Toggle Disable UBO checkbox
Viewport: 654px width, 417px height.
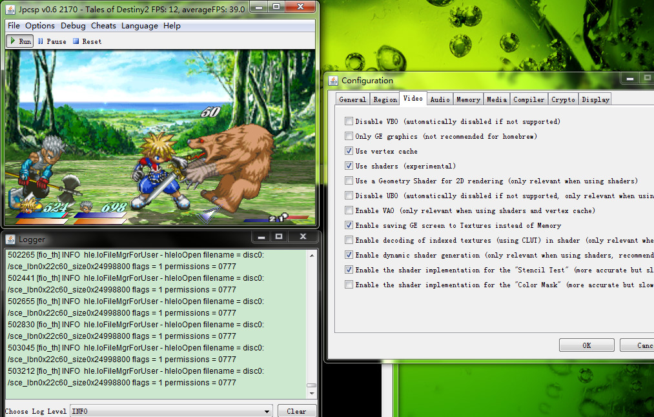(x=349, y=196)
